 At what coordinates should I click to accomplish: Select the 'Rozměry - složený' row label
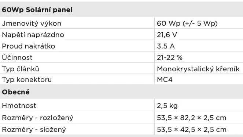pos(34,130)
